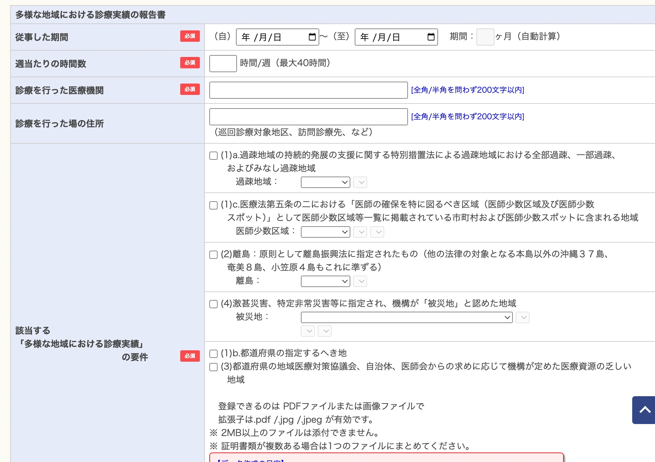Click the 週当たりの時間数 label

[51, 64]
